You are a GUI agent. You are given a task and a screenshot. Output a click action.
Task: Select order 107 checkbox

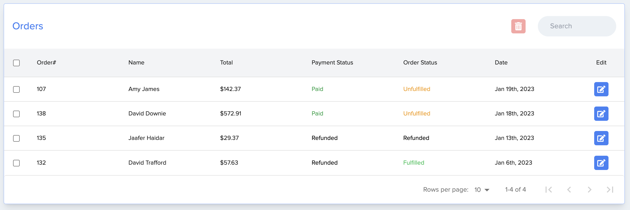[x=16, y=89]
